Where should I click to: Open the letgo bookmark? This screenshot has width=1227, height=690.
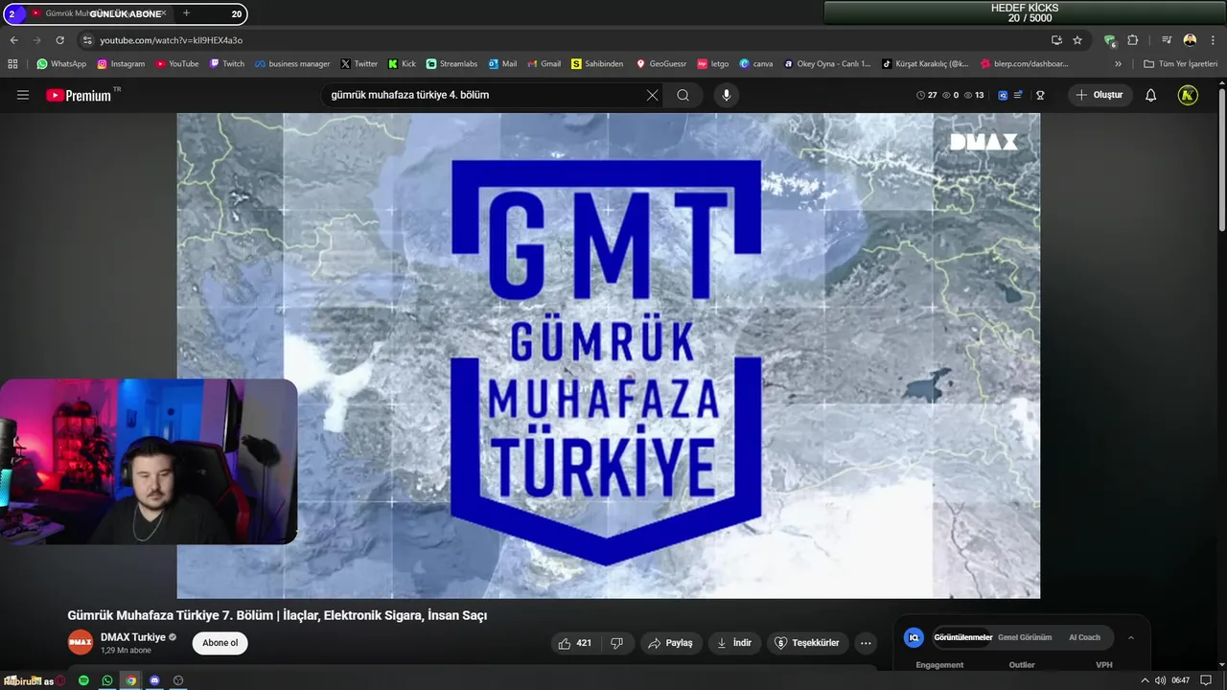(x=713, y=64)
